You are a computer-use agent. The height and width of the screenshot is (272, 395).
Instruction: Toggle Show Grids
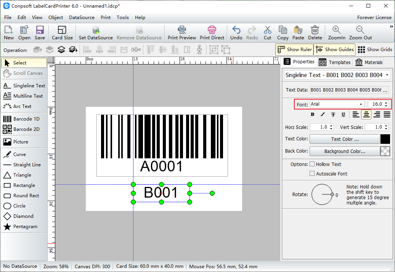375,50
